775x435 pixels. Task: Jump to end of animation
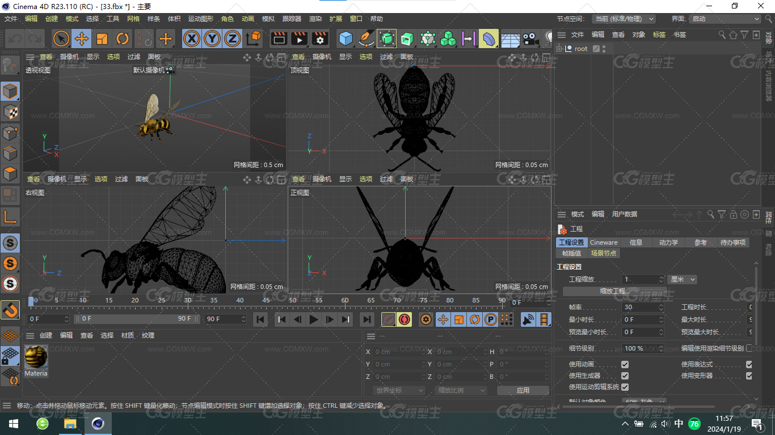click(367, 319)
